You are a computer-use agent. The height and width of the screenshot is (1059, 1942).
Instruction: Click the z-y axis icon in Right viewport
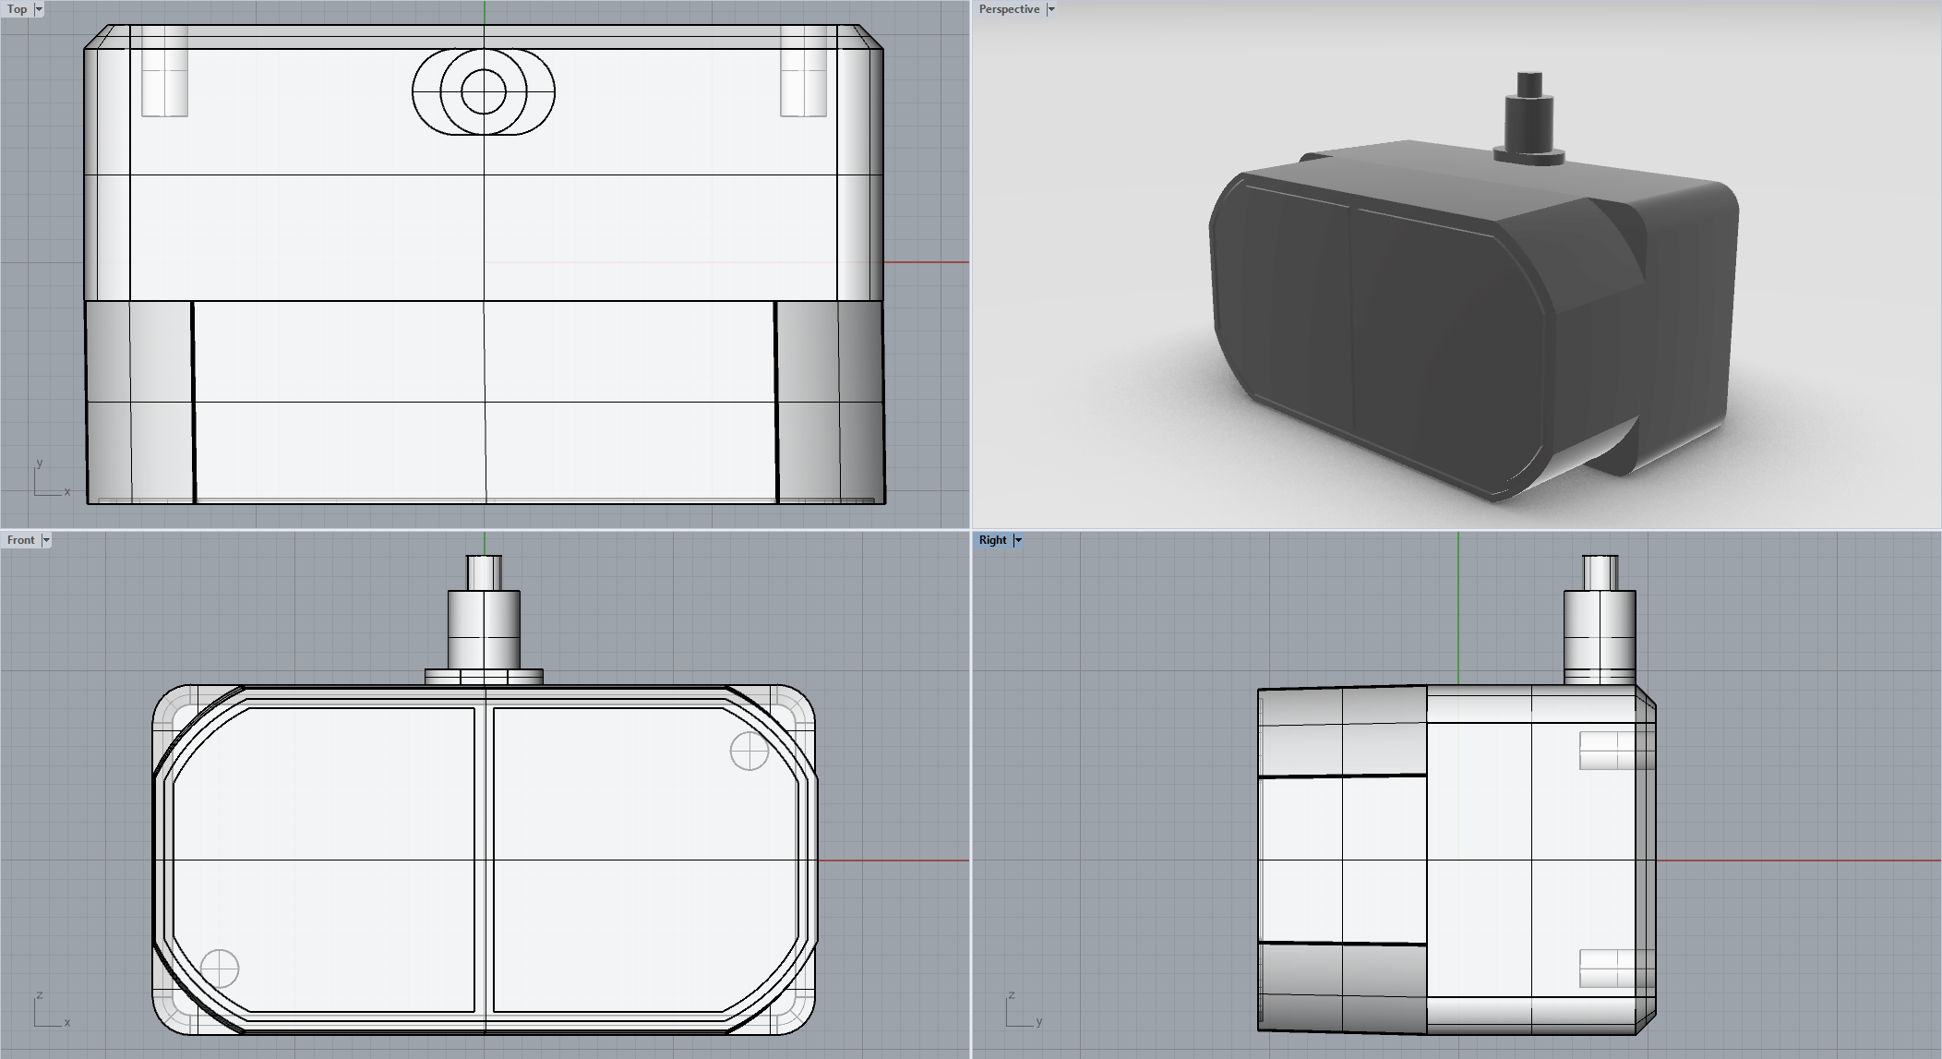coord(1022,1011)
